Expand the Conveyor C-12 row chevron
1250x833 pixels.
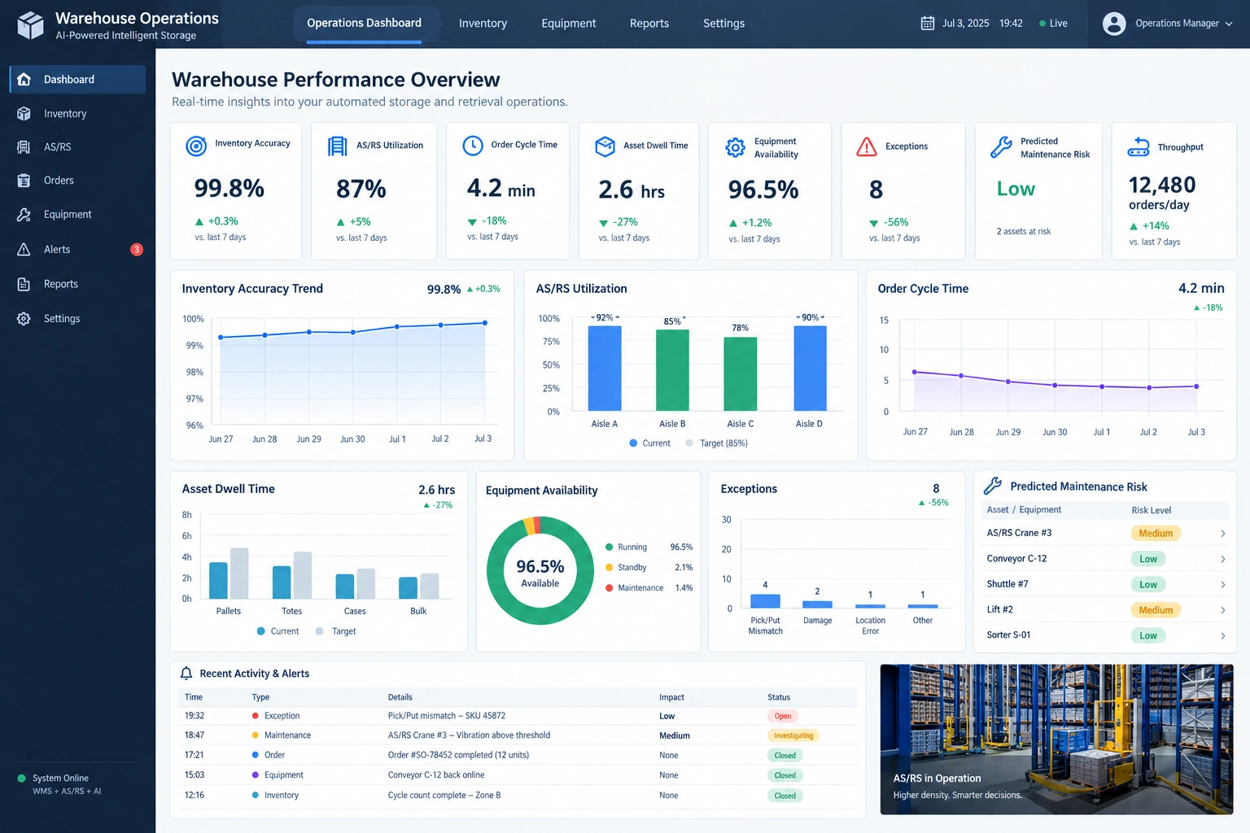(x=1223, y=559)
